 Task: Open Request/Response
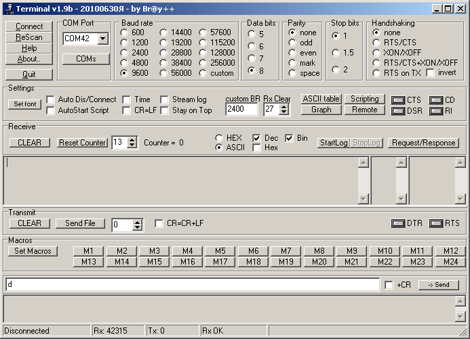click(423, 143)
